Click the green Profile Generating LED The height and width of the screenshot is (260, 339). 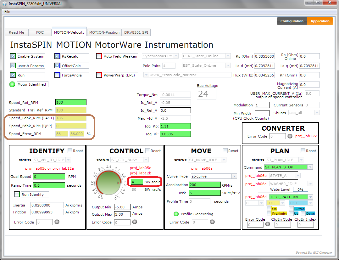pos(176,214)
